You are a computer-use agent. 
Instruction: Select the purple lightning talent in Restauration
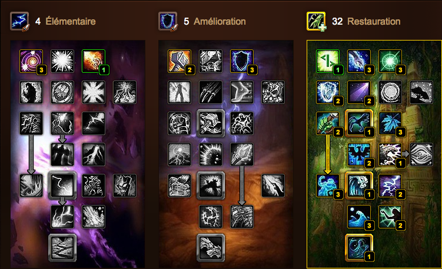pyautogui.click(x=390, y=186)
